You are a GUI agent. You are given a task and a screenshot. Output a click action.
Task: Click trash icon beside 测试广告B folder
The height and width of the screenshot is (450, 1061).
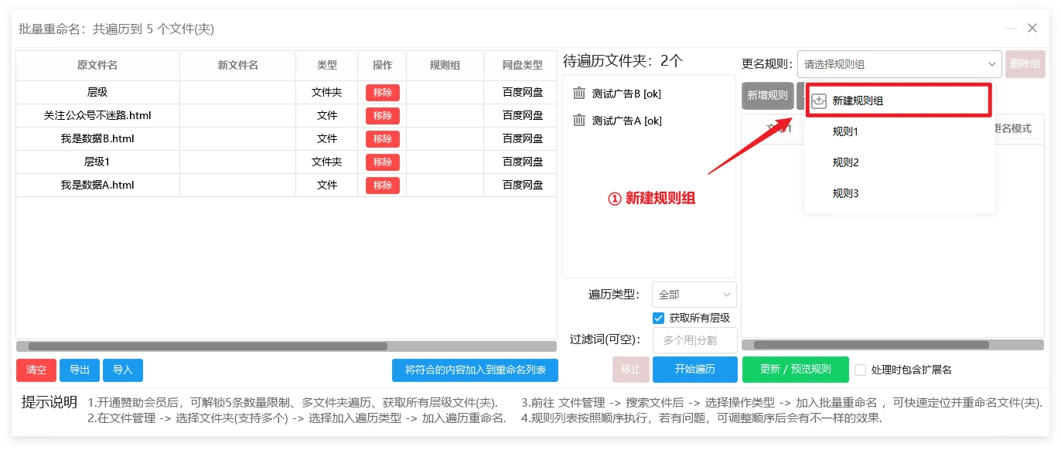pos(579,94)
